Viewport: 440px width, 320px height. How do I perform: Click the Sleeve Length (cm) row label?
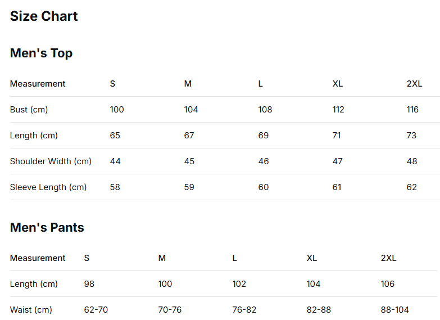(x=48, y=187)
